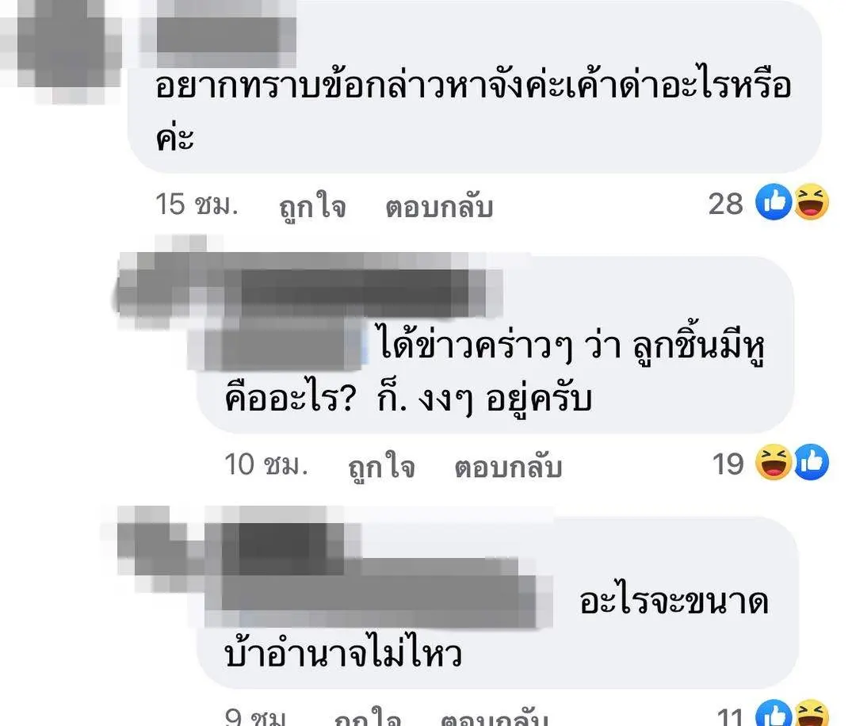Like the first comment via ถูกใจ

312,207
